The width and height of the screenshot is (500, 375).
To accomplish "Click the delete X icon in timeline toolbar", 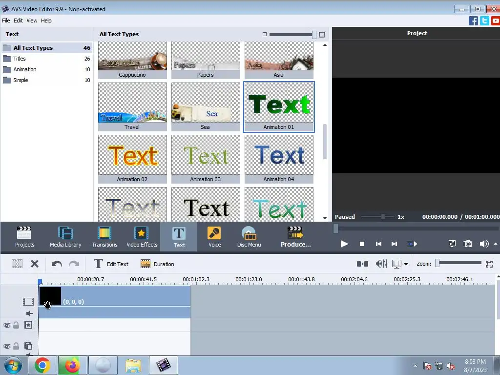I will [35, 264].
